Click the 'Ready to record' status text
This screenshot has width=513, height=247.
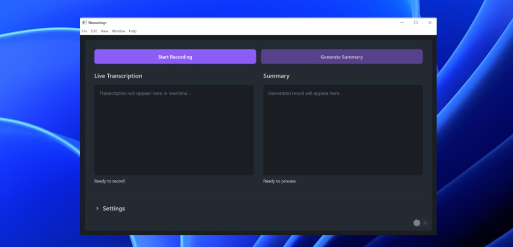point(109,181)
